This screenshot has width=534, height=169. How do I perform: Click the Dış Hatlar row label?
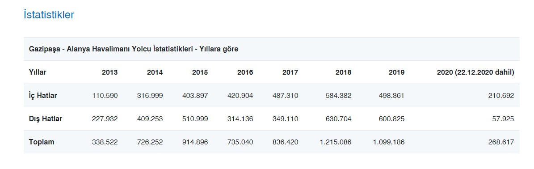(x=46, y=118)
